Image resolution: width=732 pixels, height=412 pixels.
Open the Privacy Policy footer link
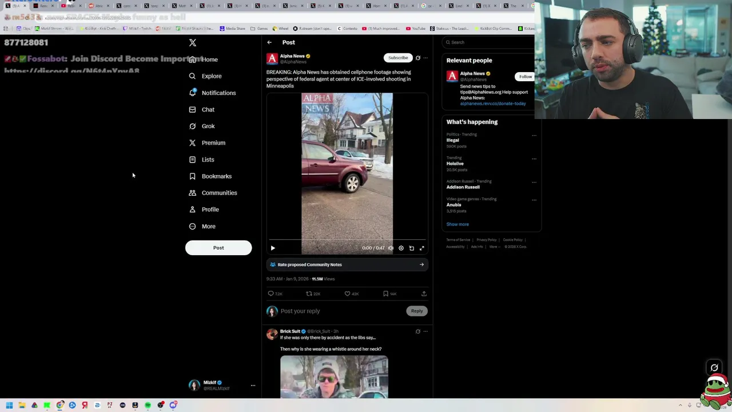pos(487,240)
